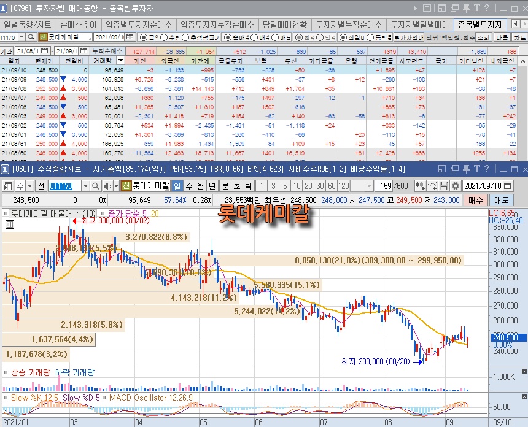Toggle the left panel icon in chart toolbar

pos(7,186)
